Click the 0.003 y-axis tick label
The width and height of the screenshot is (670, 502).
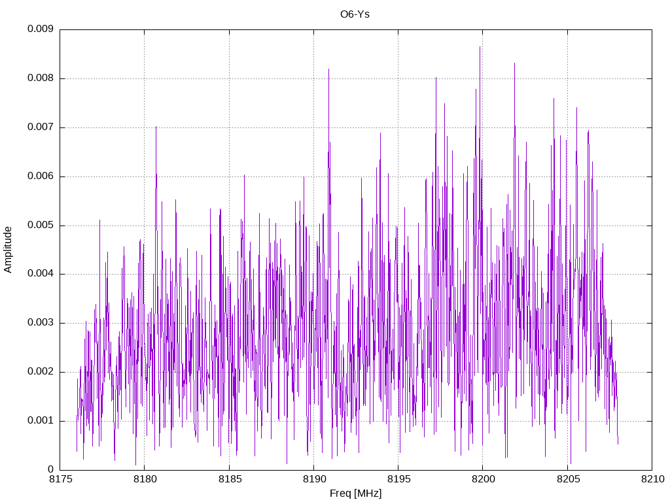(41, 323)
